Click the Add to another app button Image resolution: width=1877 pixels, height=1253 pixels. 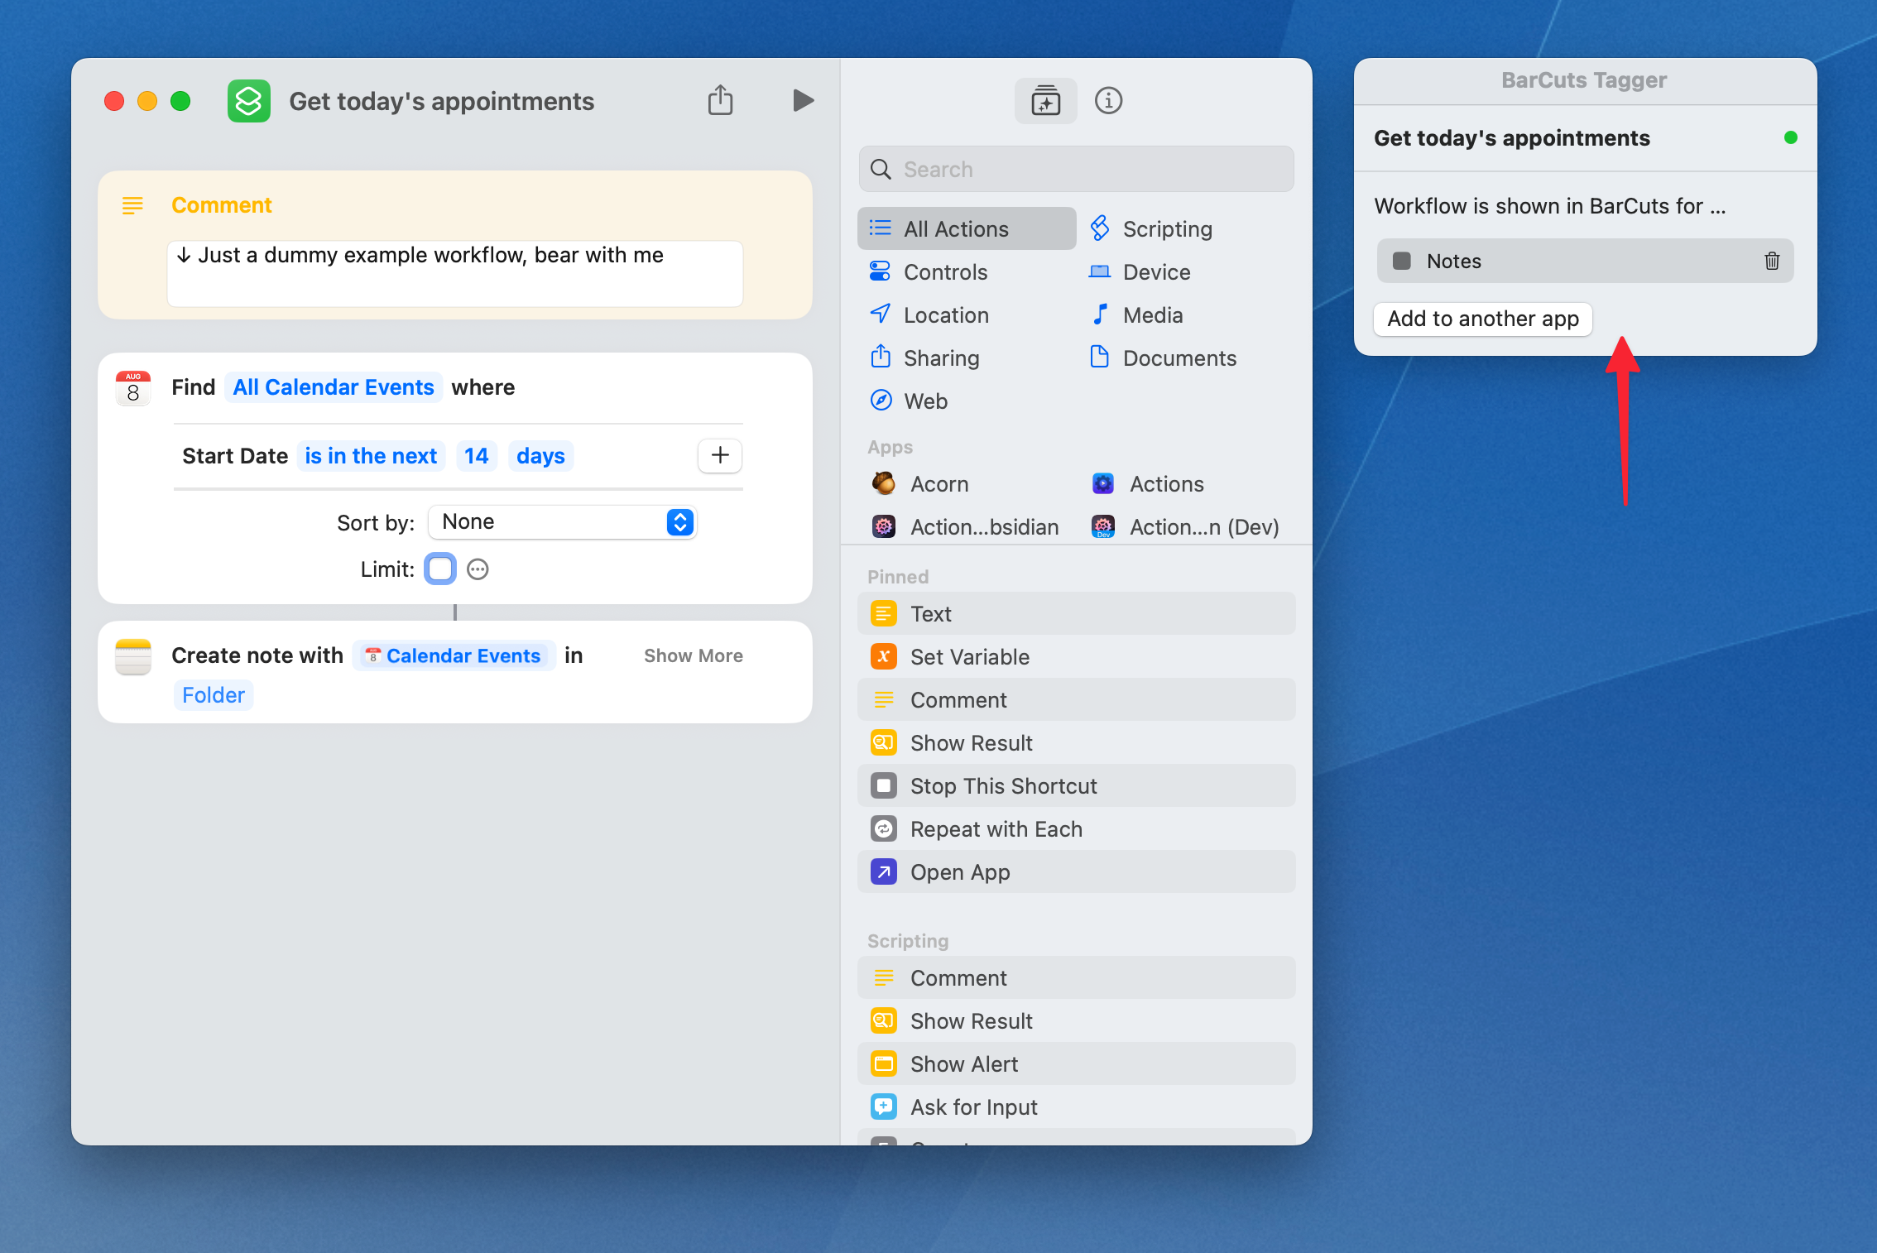click(x=1482, y=319)
